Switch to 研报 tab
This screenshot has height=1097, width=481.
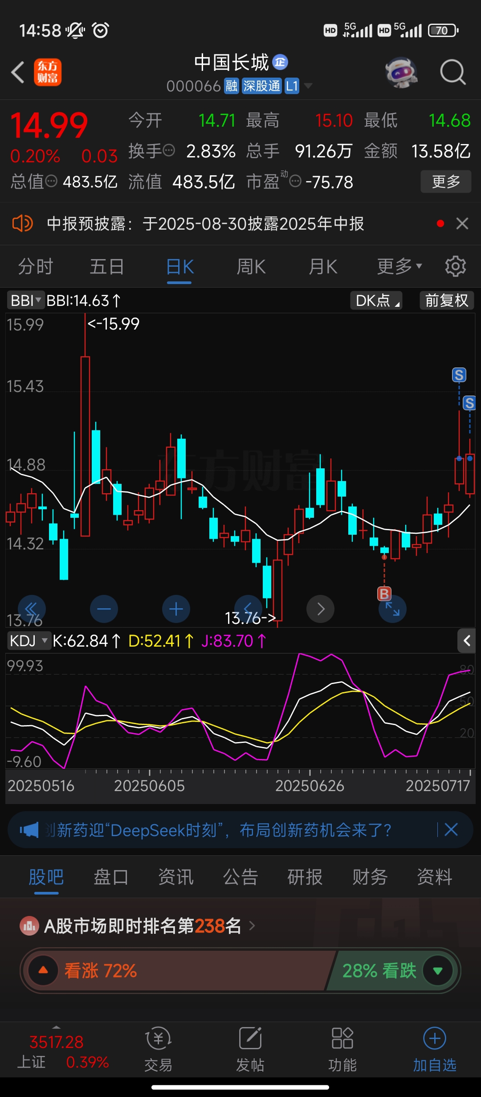point(305,877)
